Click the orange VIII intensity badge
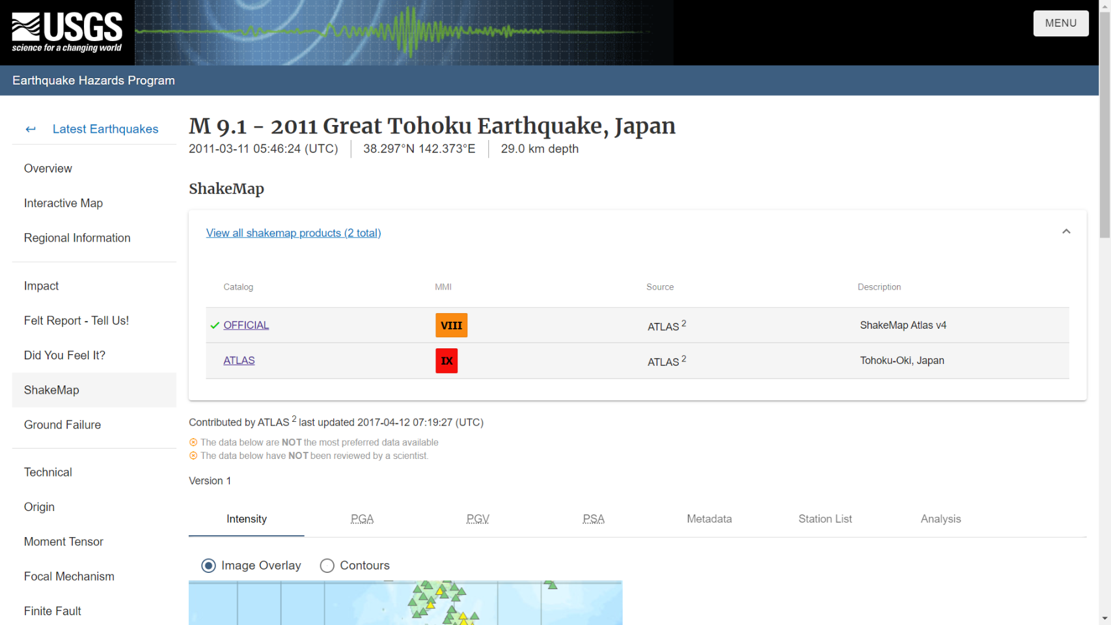Image resolution: width=1111 pixels, height=625 pixels. (x=451, y=326)
